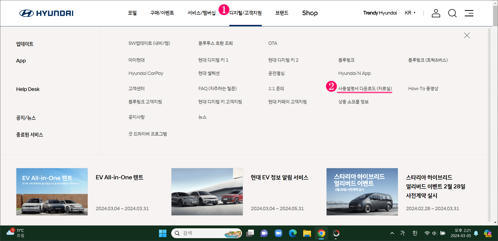
Task: Show hidden system tray icons
Action: [x=392, y=233]
